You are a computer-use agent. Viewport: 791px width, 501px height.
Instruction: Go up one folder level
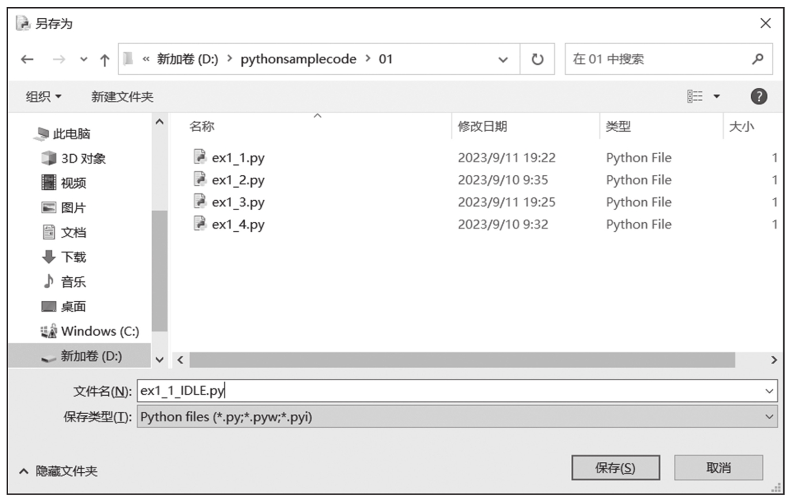click(x=104, y=60)
